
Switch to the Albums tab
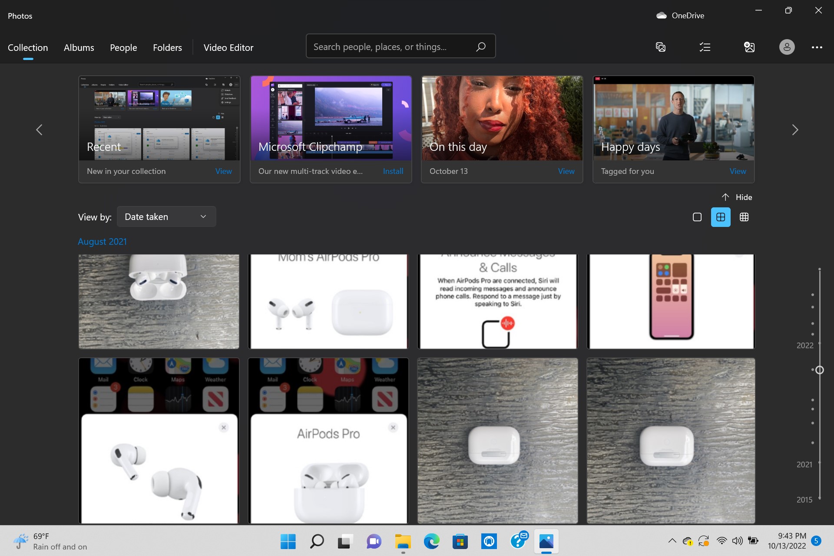pyautogui.click(x=79, y=48)
